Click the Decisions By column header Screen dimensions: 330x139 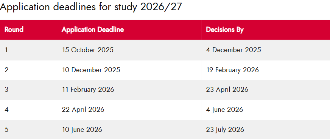click(266, 30)
